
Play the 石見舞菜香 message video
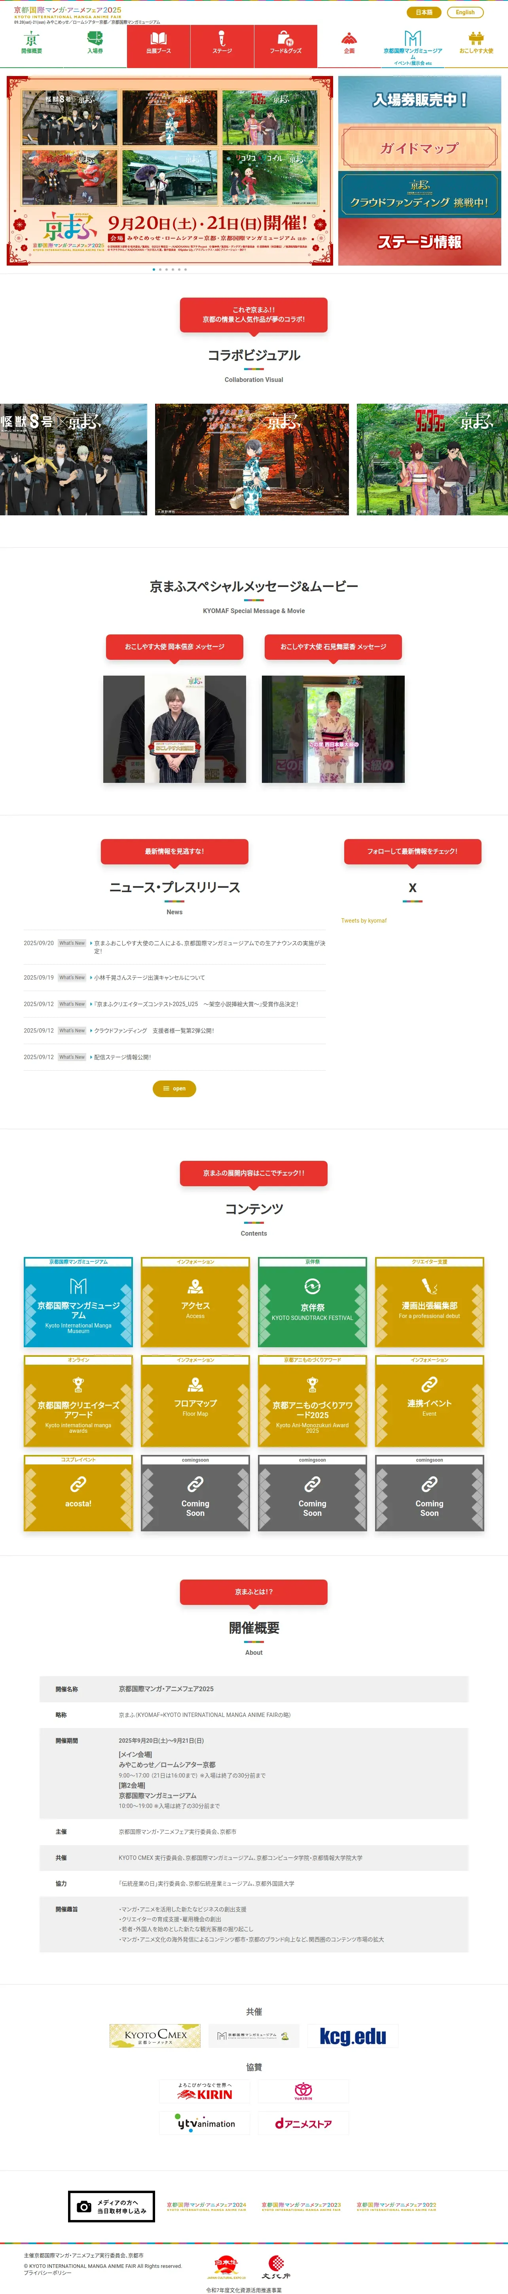click(333, 729)
